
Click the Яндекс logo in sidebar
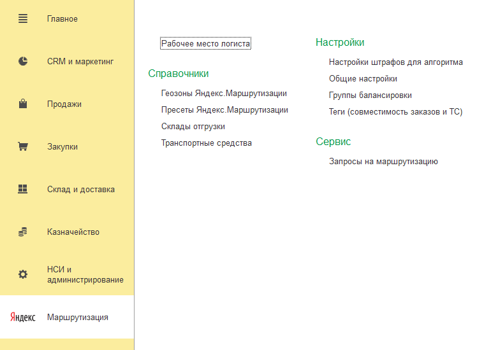pos(23,318)
